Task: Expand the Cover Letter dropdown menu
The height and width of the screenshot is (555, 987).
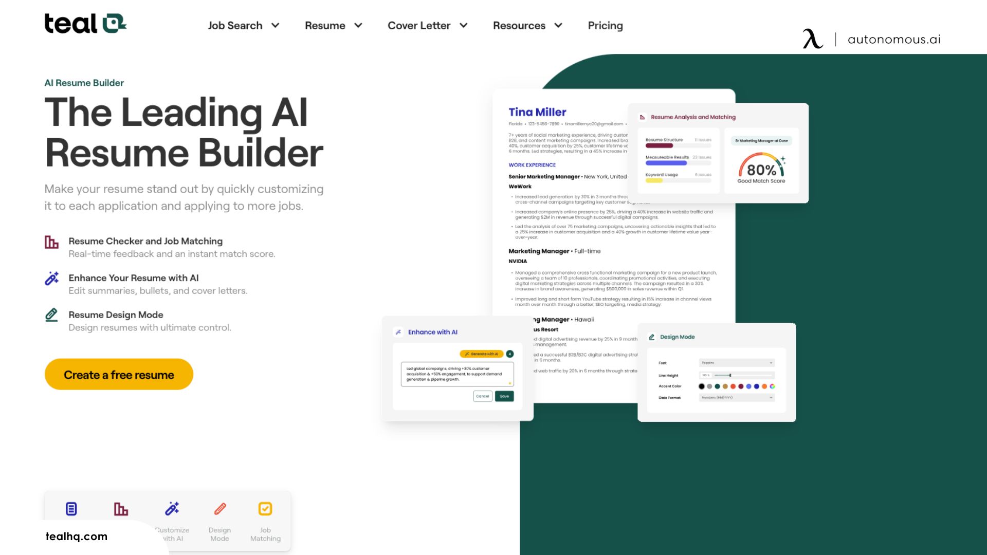Action: tap(427, 25)
